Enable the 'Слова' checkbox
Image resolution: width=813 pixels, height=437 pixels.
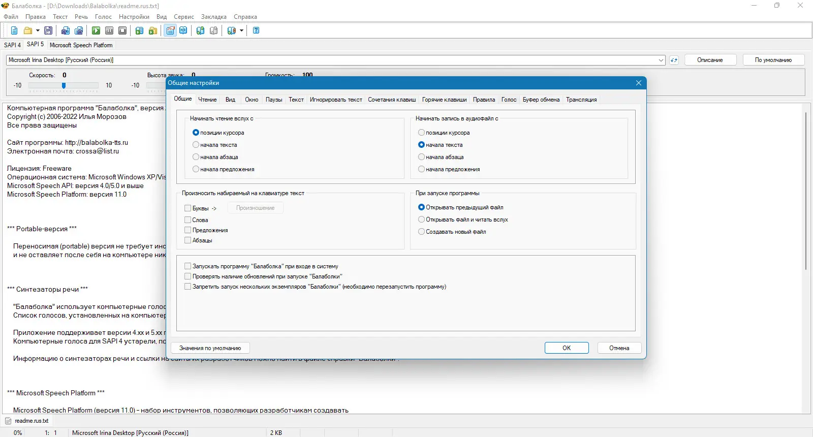(x=196, y=220)
